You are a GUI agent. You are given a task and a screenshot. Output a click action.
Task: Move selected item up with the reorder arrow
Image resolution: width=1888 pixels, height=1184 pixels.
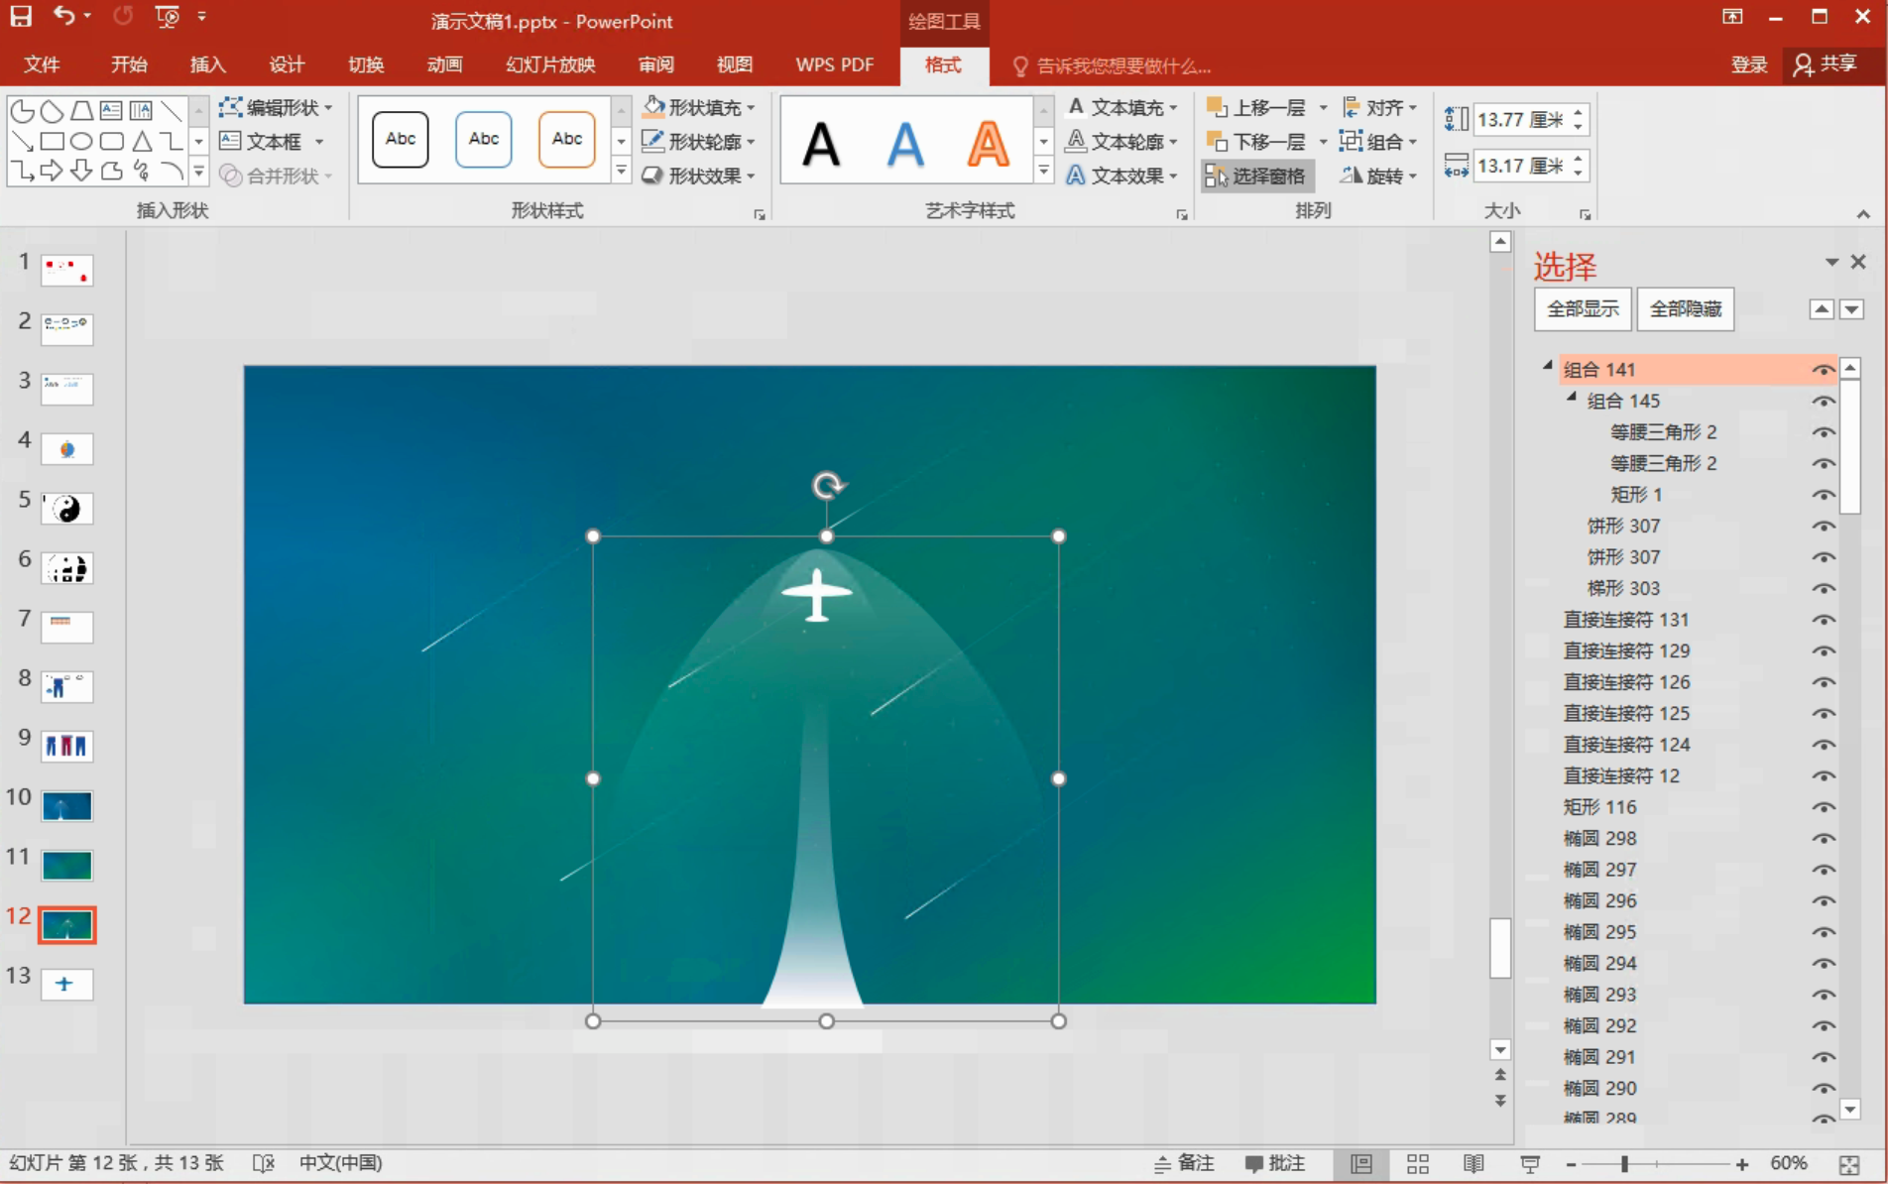(x=1822, y=309)
